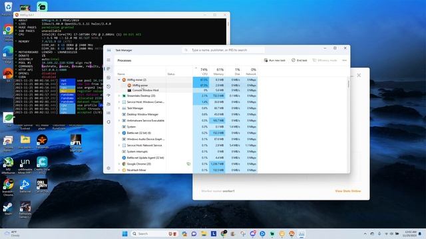Open unMineable Miner desktop shortcut

pyautogui.click(x=25, y=165)
